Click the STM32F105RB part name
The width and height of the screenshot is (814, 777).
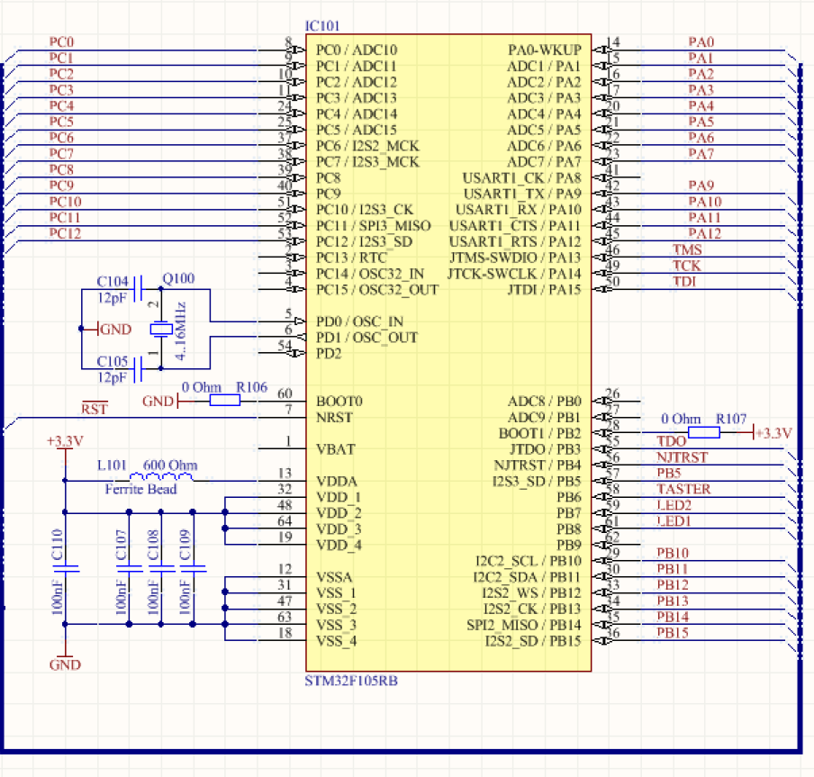click(x=351, y=681)
